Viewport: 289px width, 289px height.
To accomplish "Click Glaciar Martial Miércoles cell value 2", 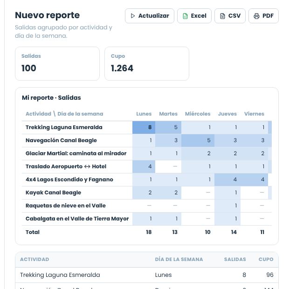I will pyautogui.click(x=198, y=153).
